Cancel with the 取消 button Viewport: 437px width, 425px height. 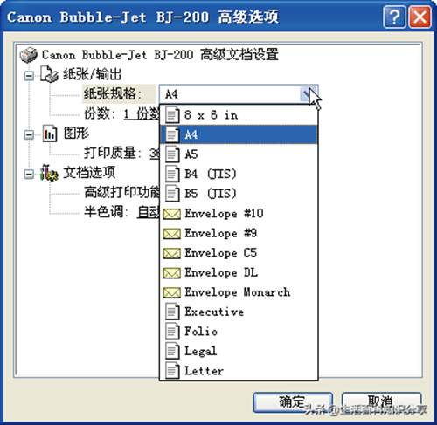pyautogui.click(x=381, y=402)
